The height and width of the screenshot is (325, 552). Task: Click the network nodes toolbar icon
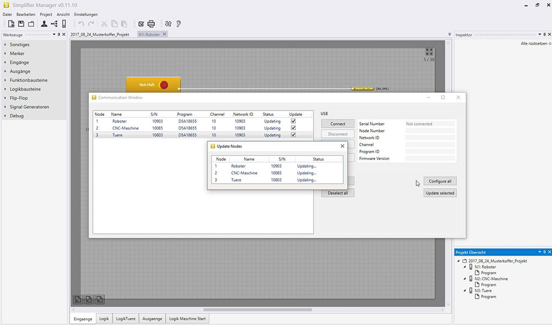[x=54, y=24]
